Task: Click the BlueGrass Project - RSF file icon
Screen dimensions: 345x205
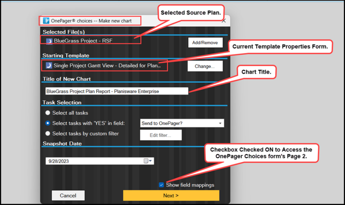Action: pos(49,41)
